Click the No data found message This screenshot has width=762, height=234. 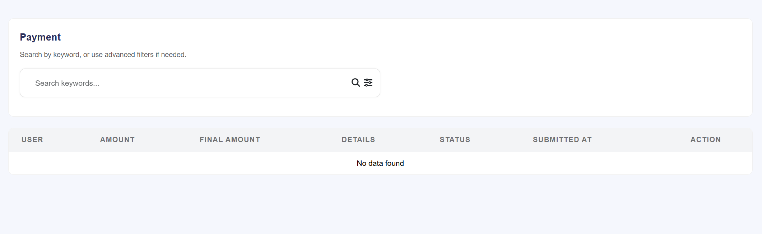380,163
